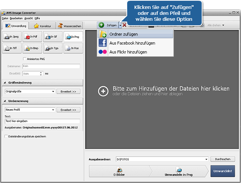Open the Bearbeiten menu
This screenshot has width=241, height=183.
click(x=16, y=18)
